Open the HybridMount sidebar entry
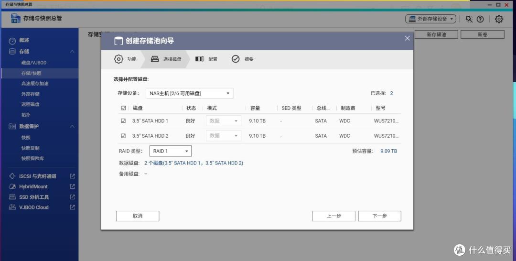The width and height of the screenshot is (516, 261). 33,186
